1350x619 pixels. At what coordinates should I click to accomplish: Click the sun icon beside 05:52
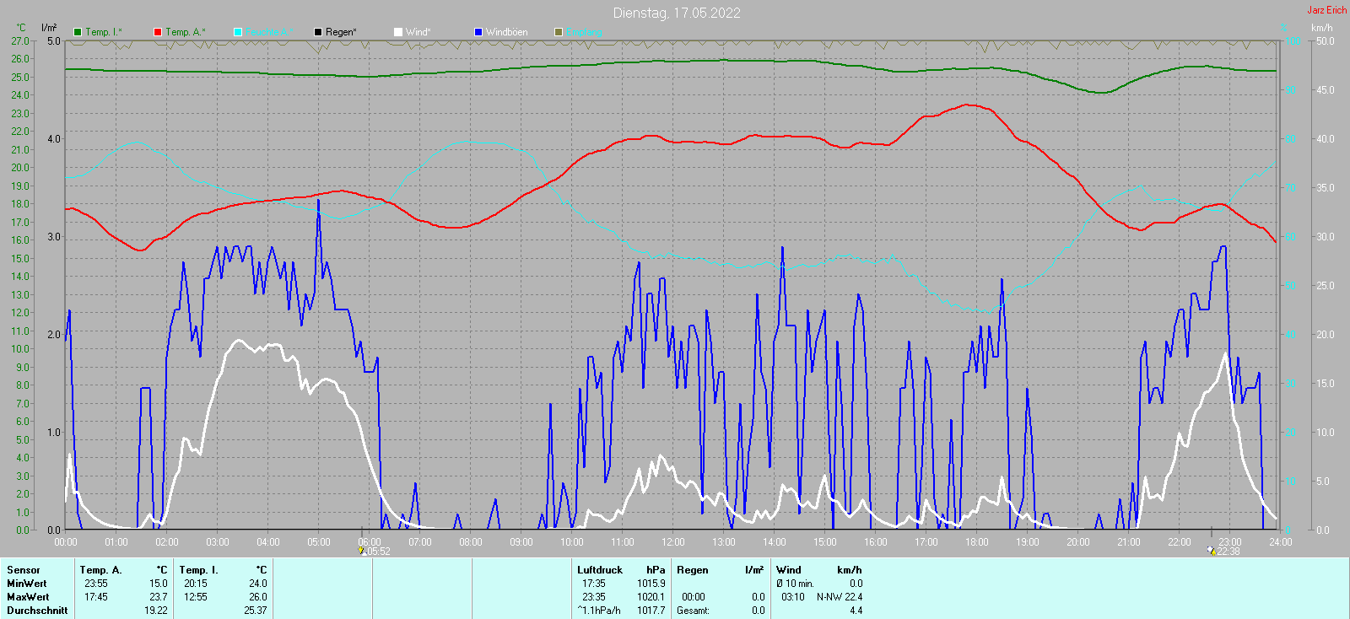(x=362, y=551)
